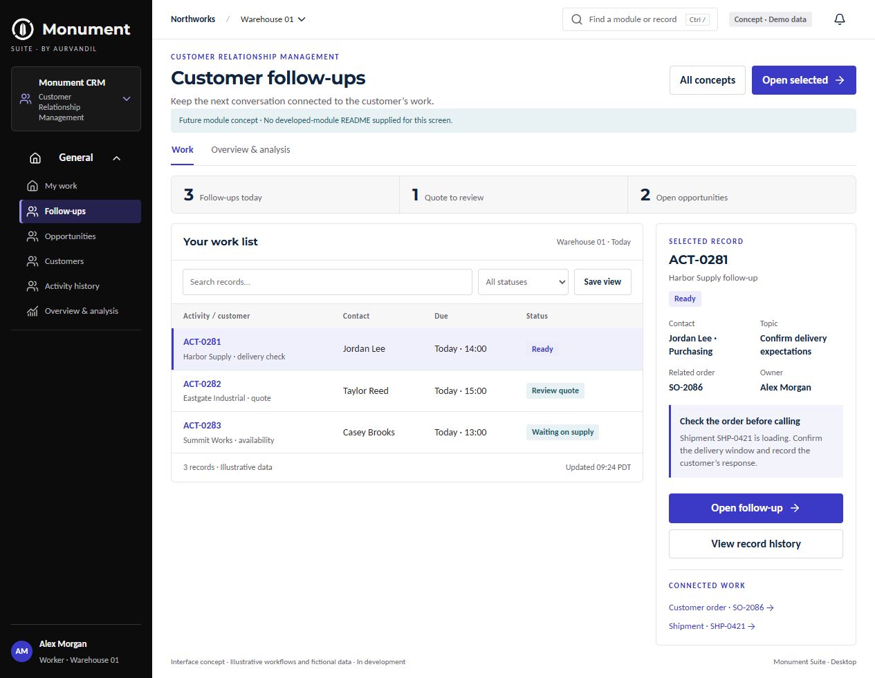The height and width of the screenshot is (678, 875).
Task: Click the Due column header
Action: click(441, 316)
